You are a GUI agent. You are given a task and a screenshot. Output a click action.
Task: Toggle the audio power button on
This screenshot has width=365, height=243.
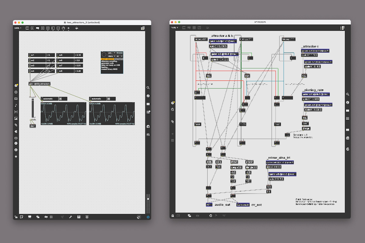[x=148, y=217]
